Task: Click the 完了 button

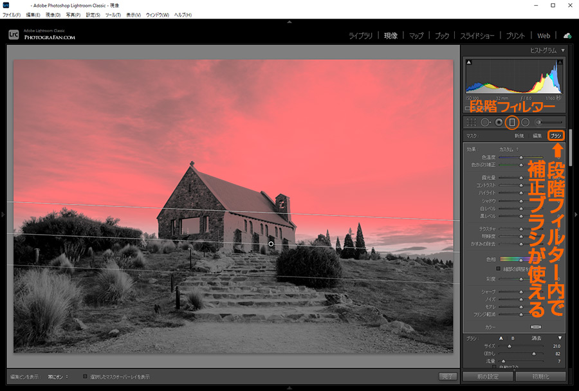Action: click(448, 377)
